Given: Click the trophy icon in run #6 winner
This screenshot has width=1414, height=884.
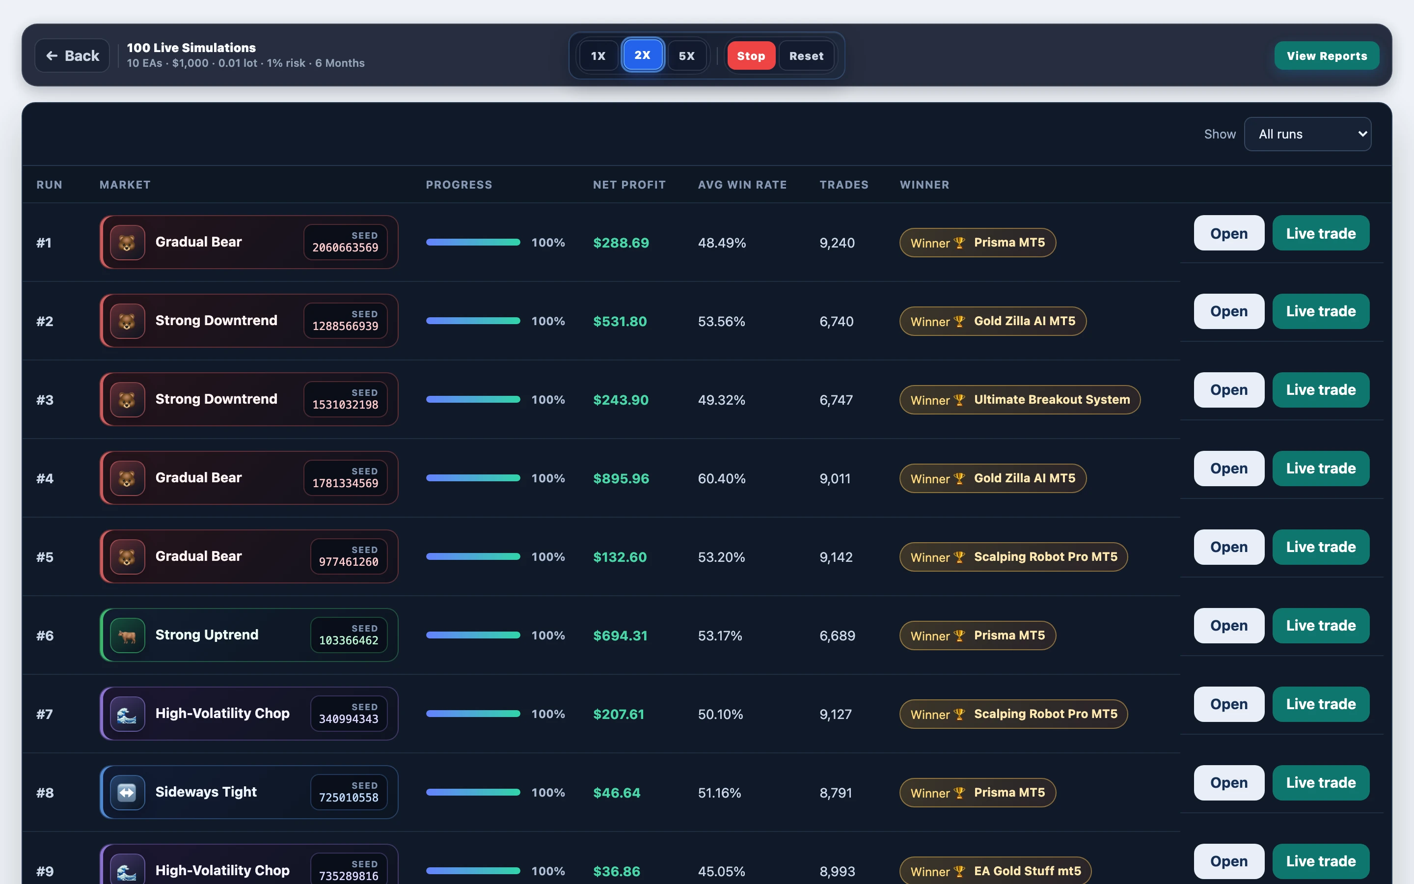Looking at the screenshot, I should coord(959,635).
